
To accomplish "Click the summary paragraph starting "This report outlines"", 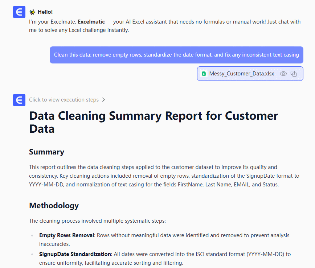I will tap(164, 176).
